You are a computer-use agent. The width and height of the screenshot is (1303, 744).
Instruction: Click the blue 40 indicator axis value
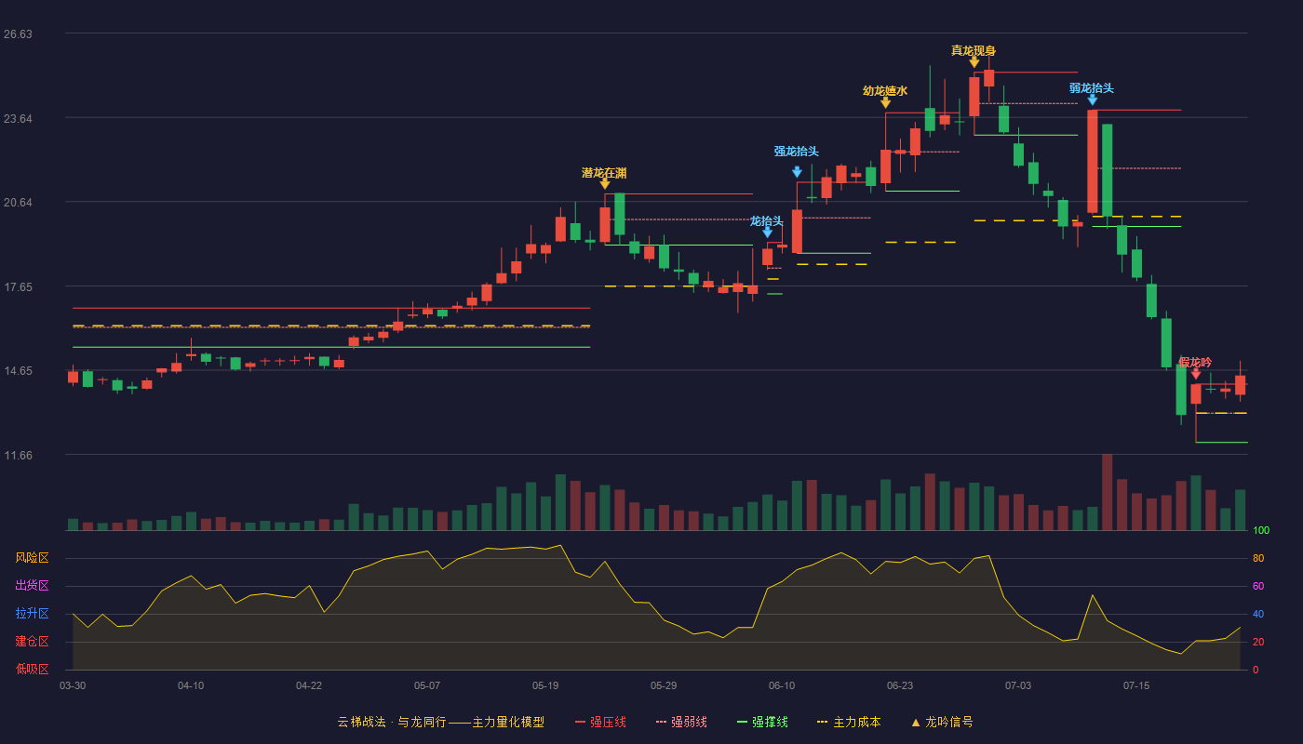1258,615
